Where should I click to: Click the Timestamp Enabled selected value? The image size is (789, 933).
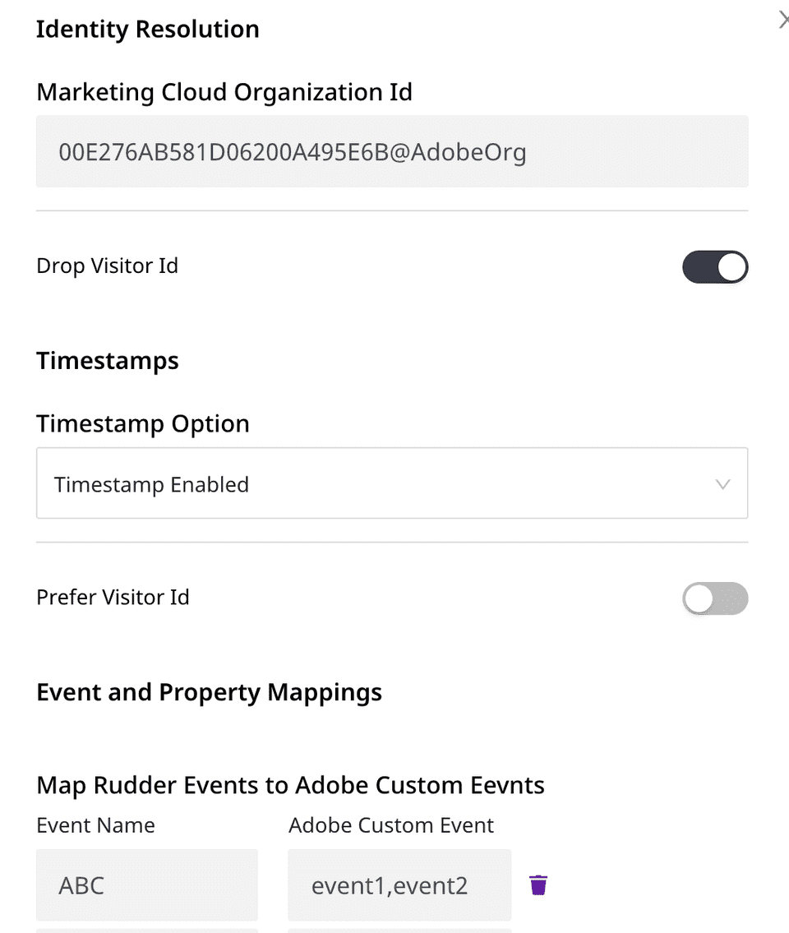151,485
